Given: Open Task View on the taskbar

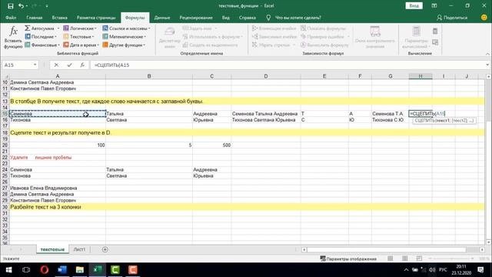Looking at the screenshot, I should [26, 270].
